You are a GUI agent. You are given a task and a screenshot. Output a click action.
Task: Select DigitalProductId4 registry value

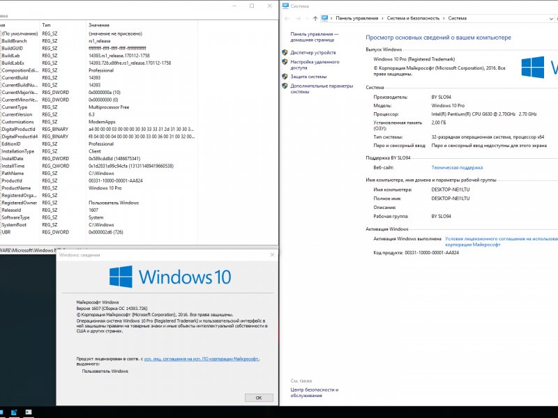[x=20, y=137]
